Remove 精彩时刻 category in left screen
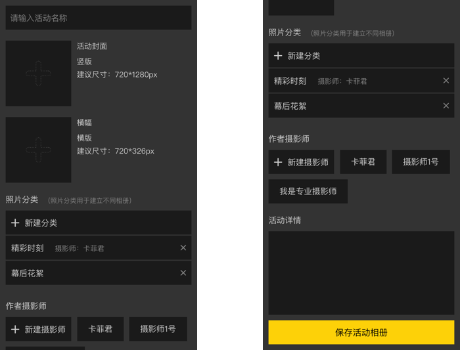 [183, 248]
